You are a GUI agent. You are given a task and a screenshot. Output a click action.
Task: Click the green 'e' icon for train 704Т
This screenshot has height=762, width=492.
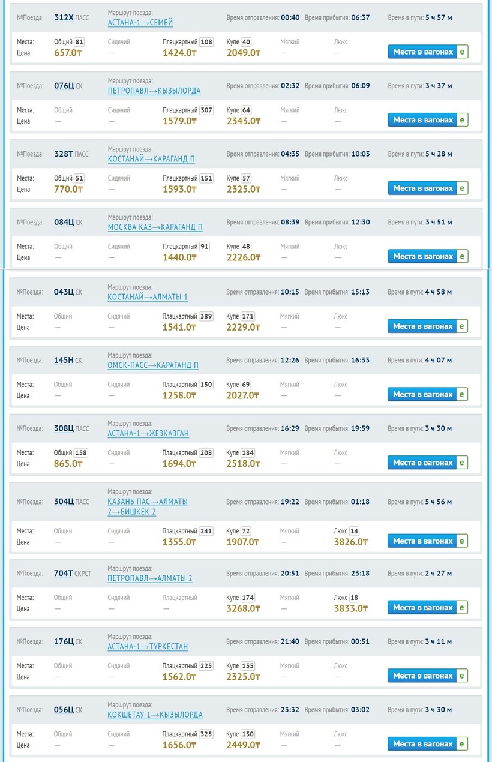[x=462, y=607]
